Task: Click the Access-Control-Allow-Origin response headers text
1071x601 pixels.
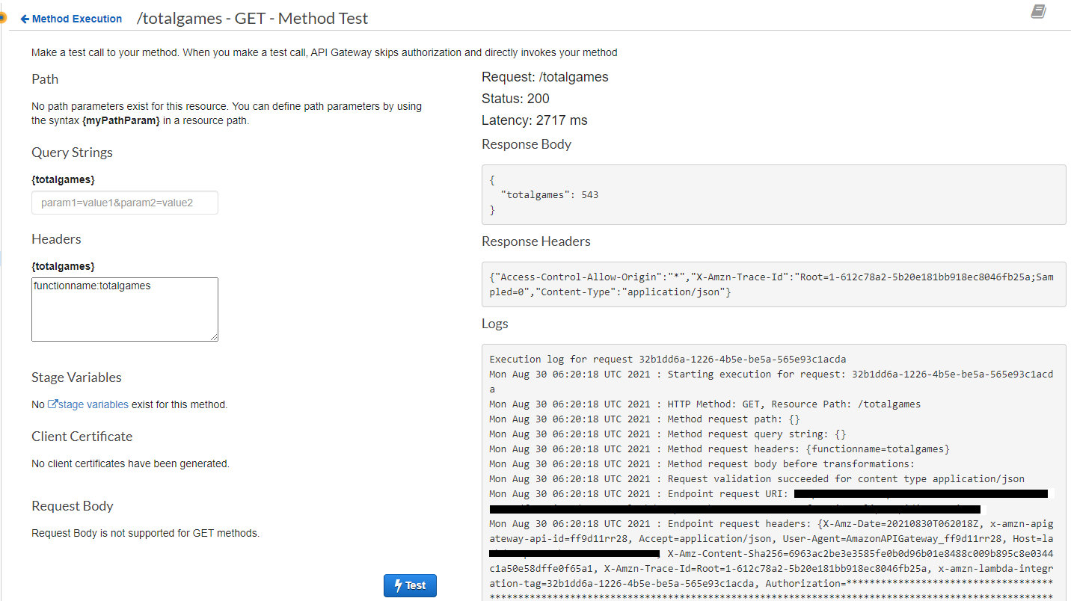Action: pos(772,285)
